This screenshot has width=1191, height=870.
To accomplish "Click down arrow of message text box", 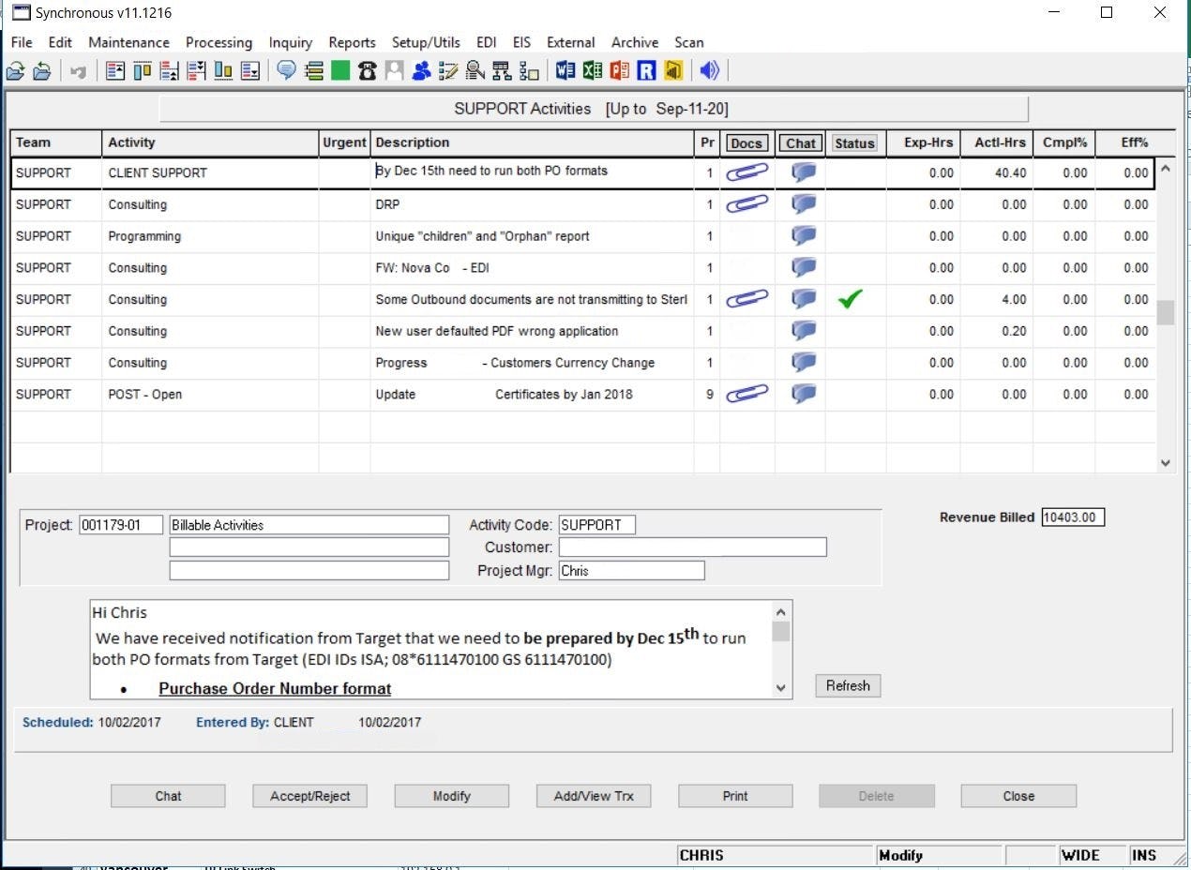I will [x=781, y=688].
